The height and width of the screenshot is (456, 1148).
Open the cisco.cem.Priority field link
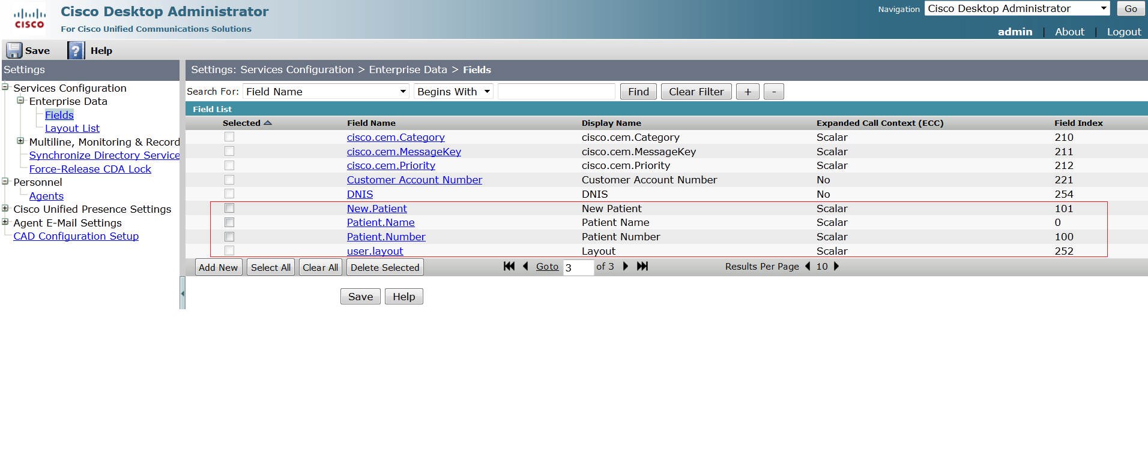tap(391, 165)
